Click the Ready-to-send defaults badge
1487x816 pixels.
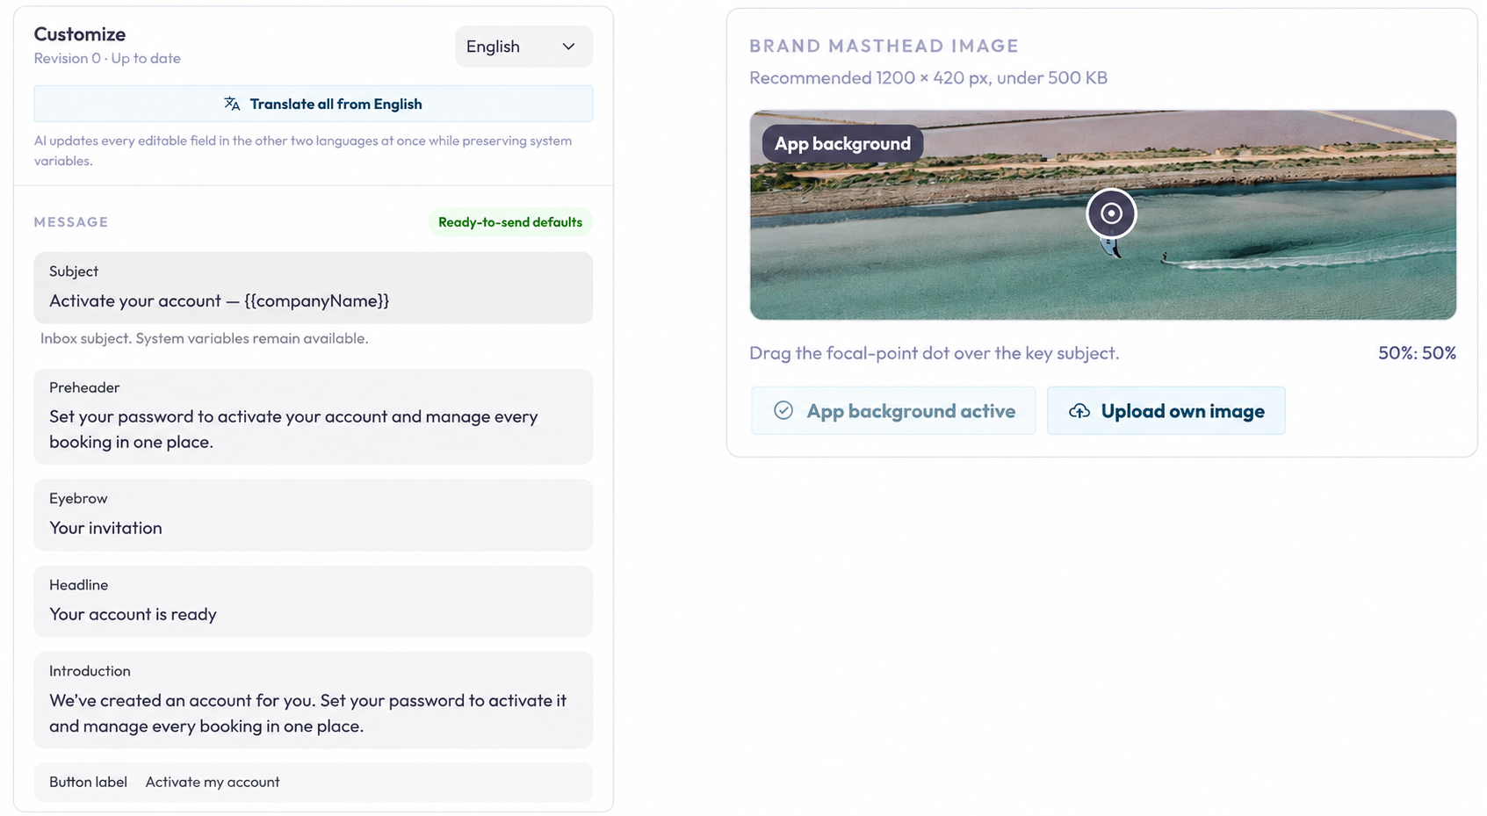tap(510, 222)
